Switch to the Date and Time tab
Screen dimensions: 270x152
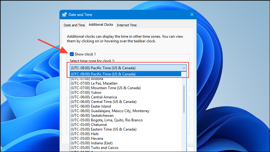point(74,25)
